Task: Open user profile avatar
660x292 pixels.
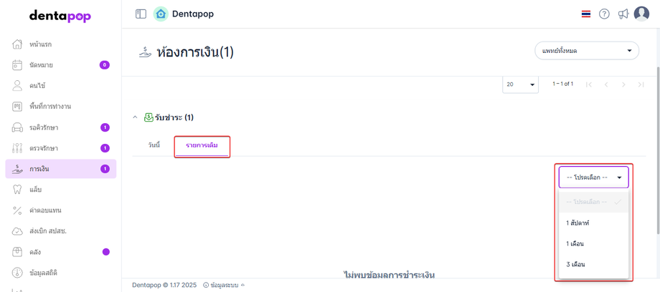Action: pos(641,14)
